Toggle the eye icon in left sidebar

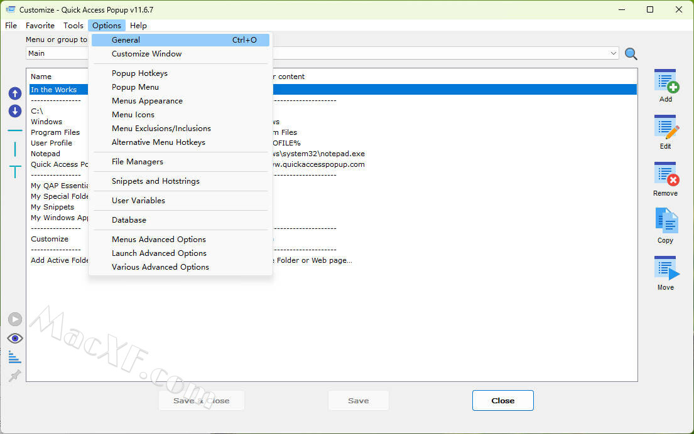[x=15, y=339]
